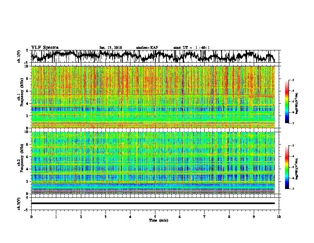This screenshot has width=314, height=243.
Task: Click time axis tick label "4"
Action: click(130, 217)
